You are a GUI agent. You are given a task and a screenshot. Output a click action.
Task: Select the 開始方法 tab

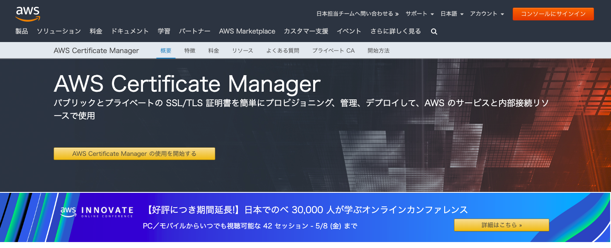point(379,51)
